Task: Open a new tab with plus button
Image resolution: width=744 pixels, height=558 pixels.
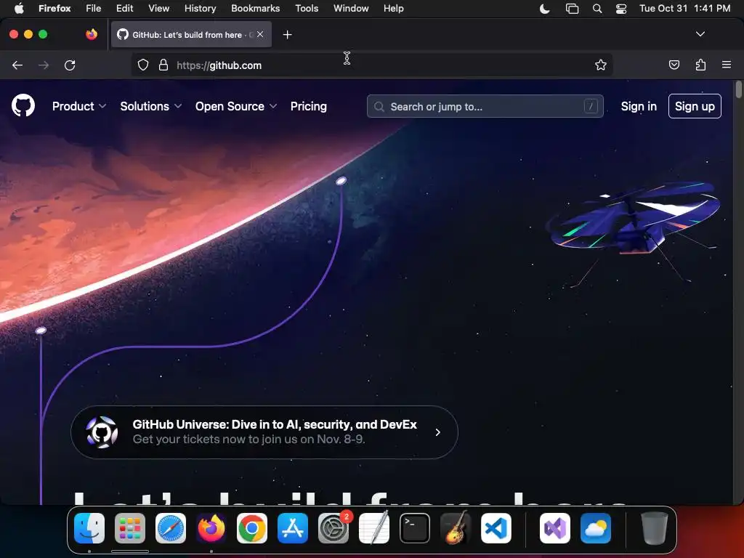Action: coord(287,35)
